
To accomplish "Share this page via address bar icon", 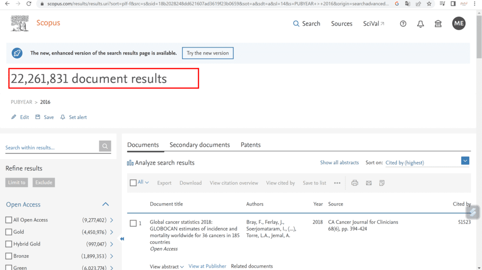I will (x=418, y=4).
